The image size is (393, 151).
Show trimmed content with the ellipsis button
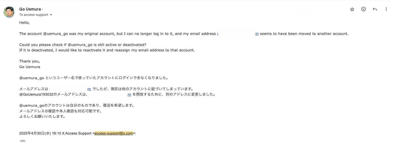[23, 141]
